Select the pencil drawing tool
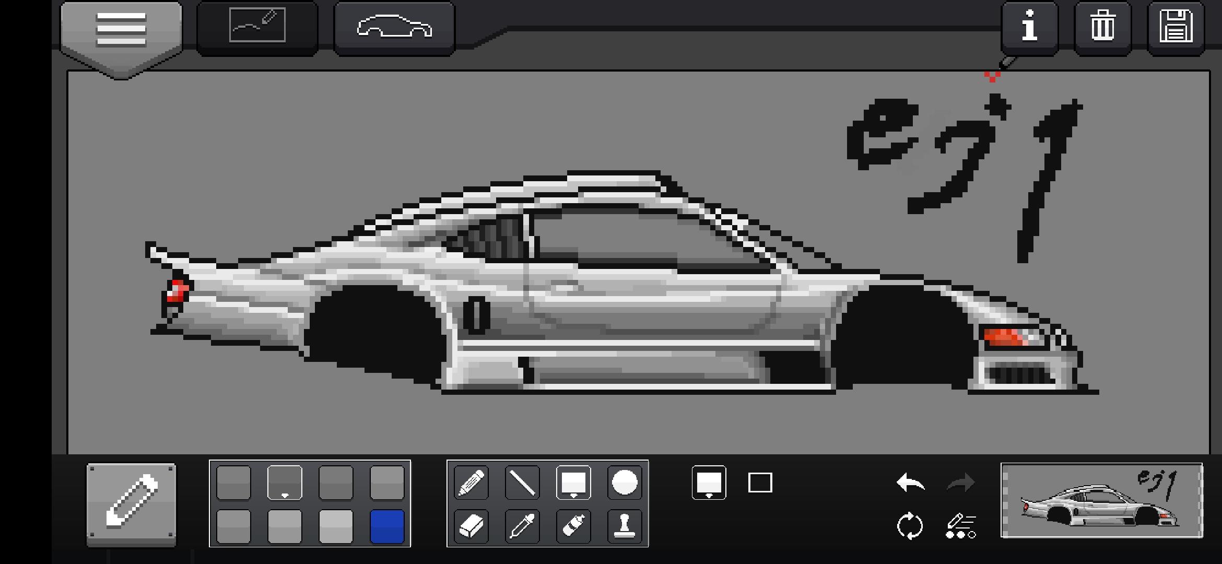1222x564 pixels. point(471,483)
